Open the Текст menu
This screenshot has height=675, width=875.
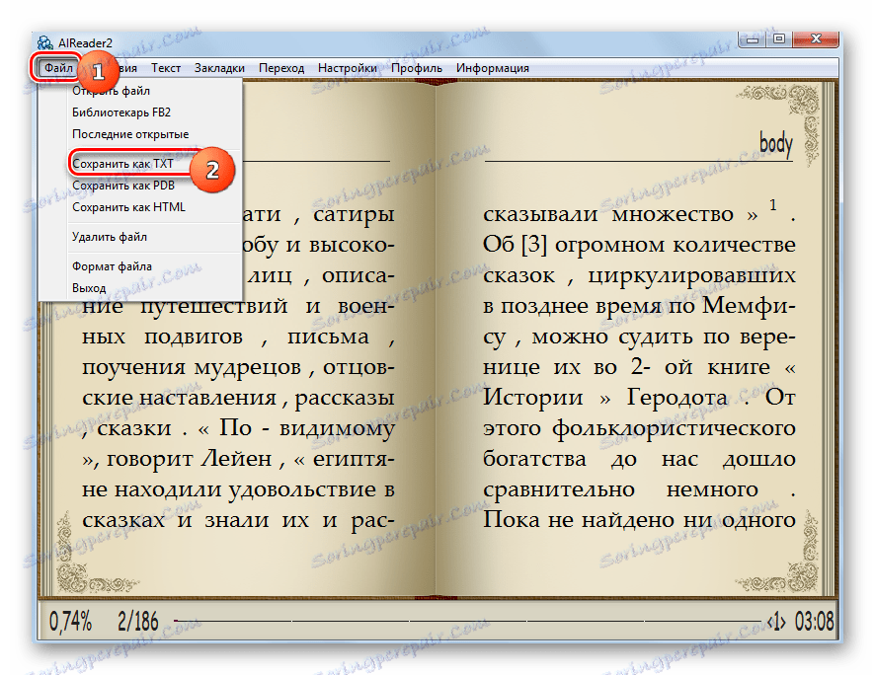[166, 68]
